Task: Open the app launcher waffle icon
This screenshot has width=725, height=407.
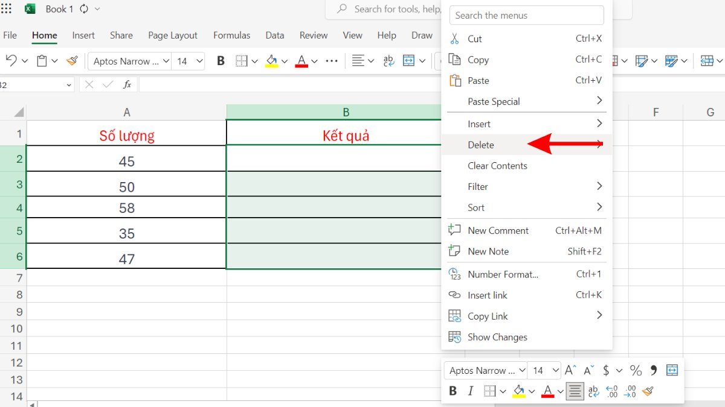Action: (7, 8)
